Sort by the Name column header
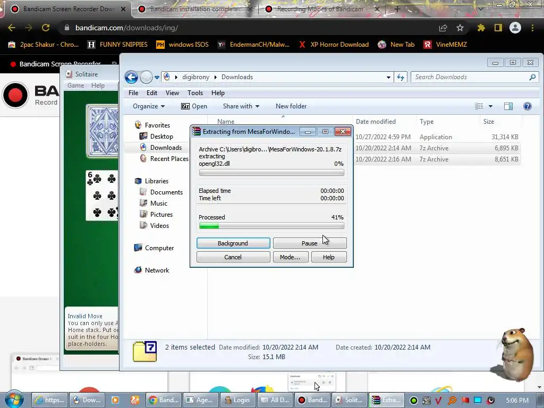544x408 pixels. (x=225, y=121)
